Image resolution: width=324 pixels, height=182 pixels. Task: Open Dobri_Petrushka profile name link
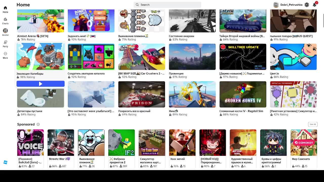[291, 5]
